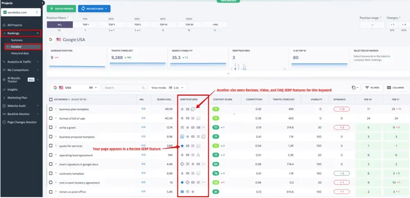Open URL link icon for business proposal template
The width and height of the screenshot is (410, 198).
(x=143, y=136)
